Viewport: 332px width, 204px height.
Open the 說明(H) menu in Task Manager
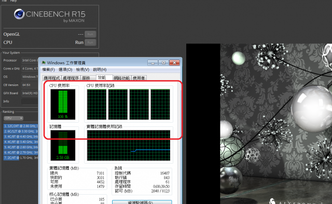tap(100, 69)
